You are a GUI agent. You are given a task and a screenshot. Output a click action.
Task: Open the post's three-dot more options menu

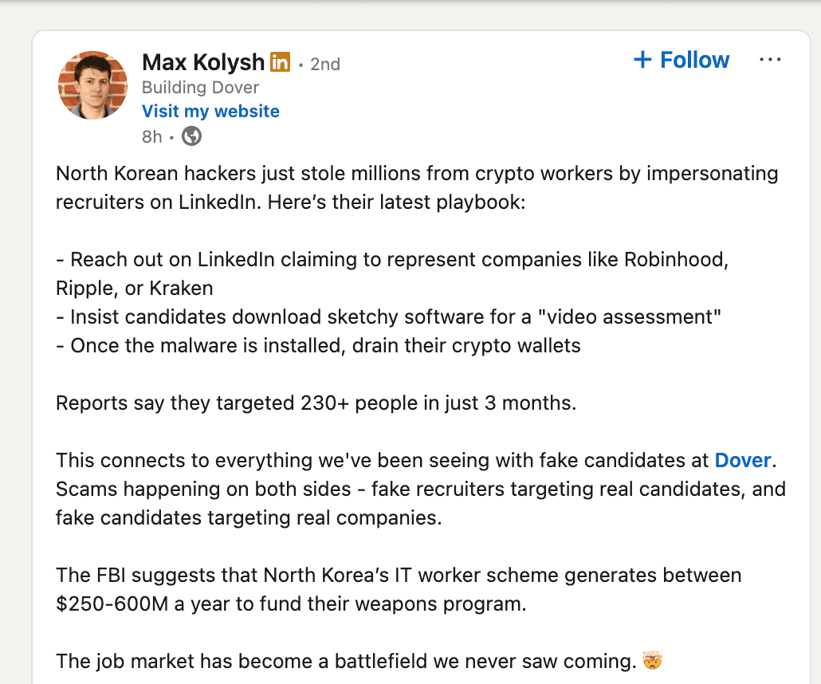point(770,61)
